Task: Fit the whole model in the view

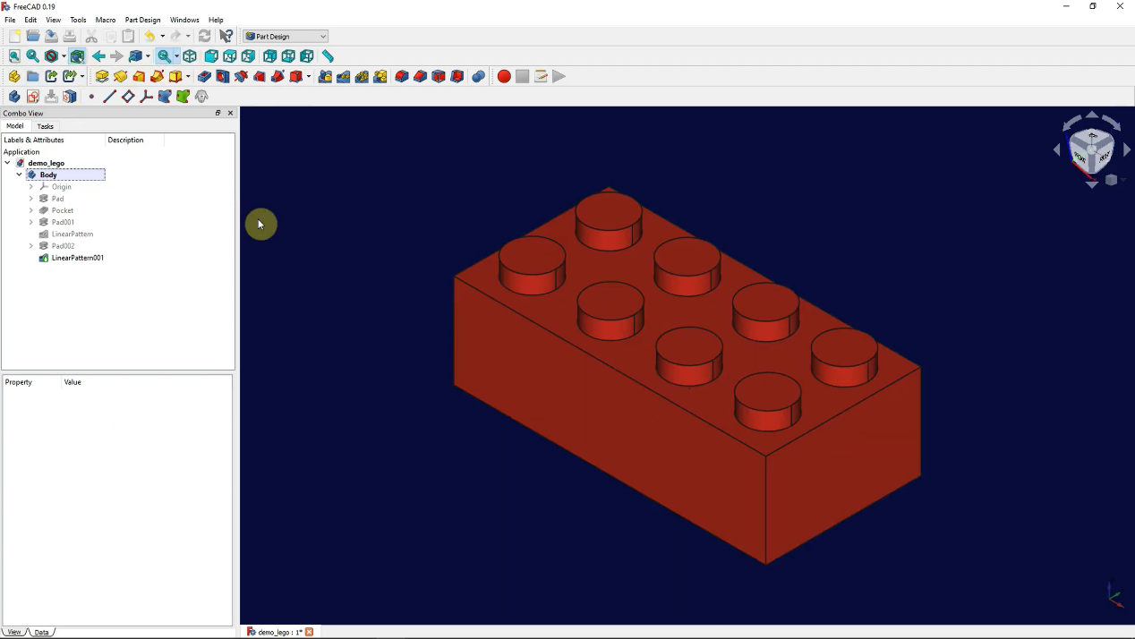Action: coord(14,55)
